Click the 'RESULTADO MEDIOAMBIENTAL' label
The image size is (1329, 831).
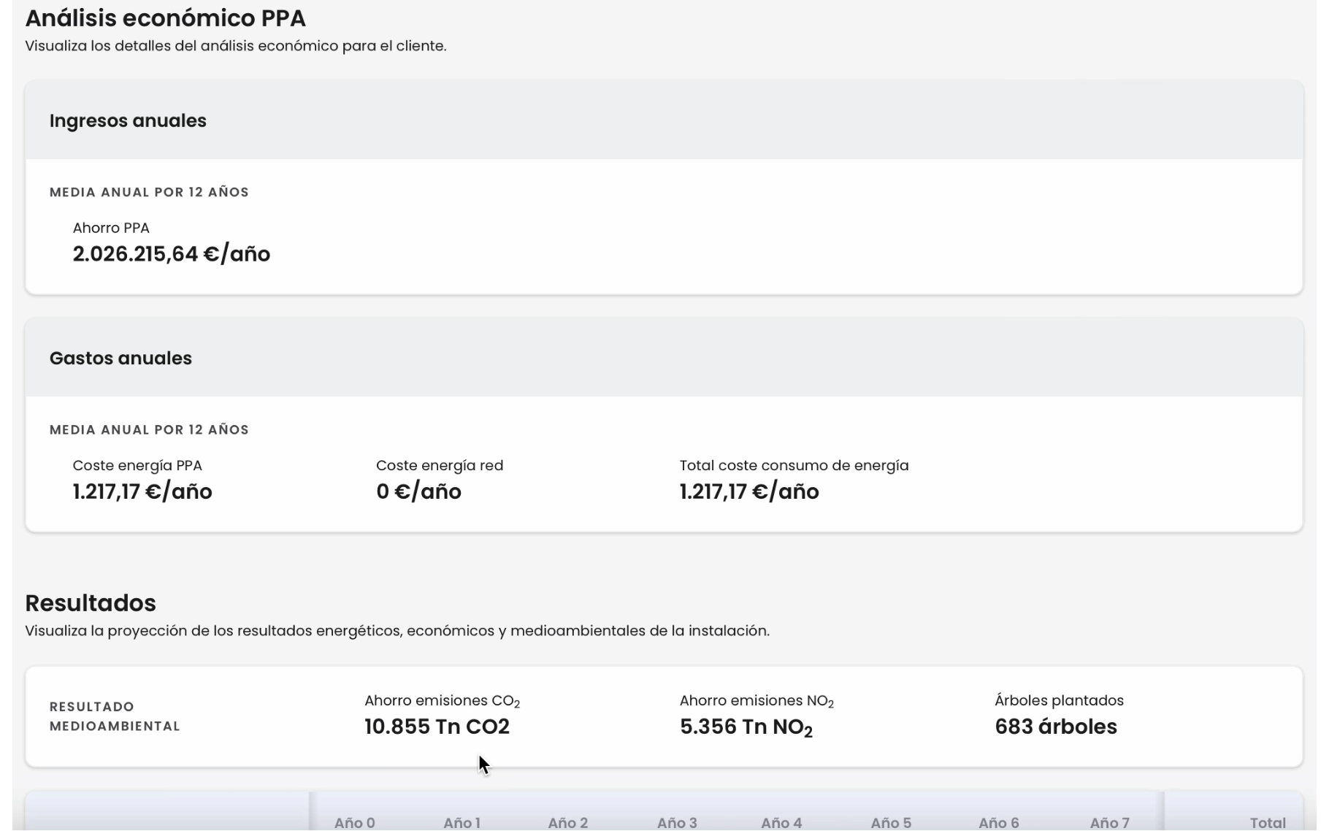[115, 716]
